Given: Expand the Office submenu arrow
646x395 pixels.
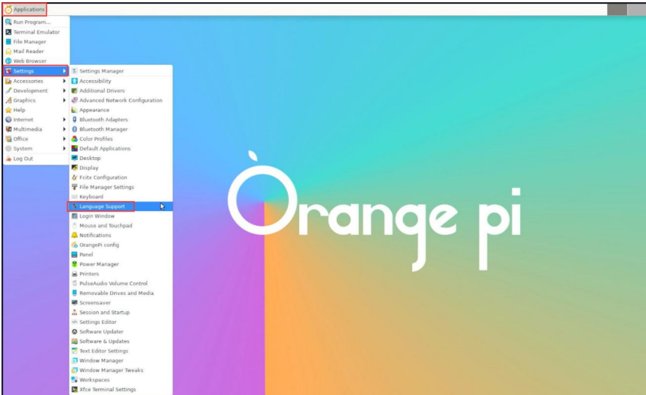Looking at the screenshot, I should pyautogui.click(x=64, y=139).
